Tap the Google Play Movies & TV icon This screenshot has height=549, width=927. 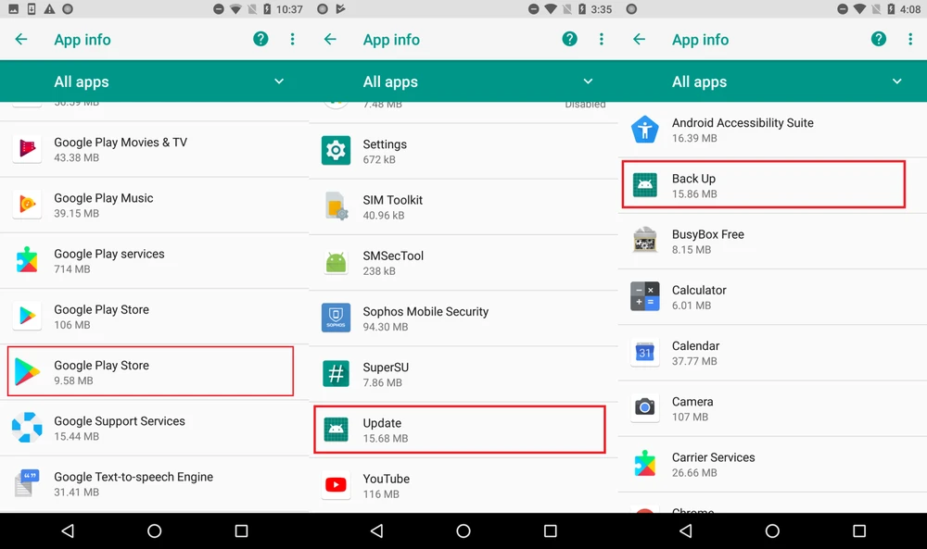(x=27, y=149)
